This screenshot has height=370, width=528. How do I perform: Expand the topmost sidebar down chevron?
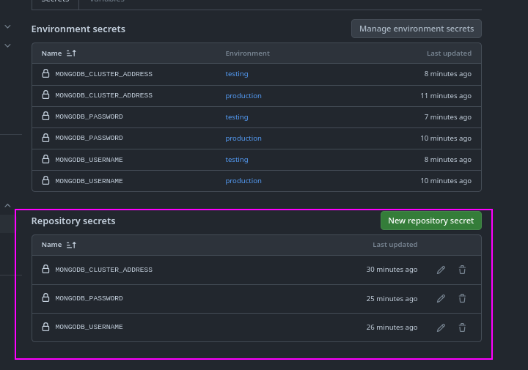point(8,26)
